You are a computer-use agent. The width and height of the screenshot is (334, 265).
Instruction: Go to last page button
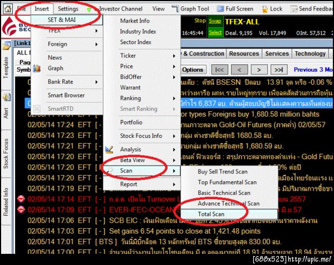[279, 70]
